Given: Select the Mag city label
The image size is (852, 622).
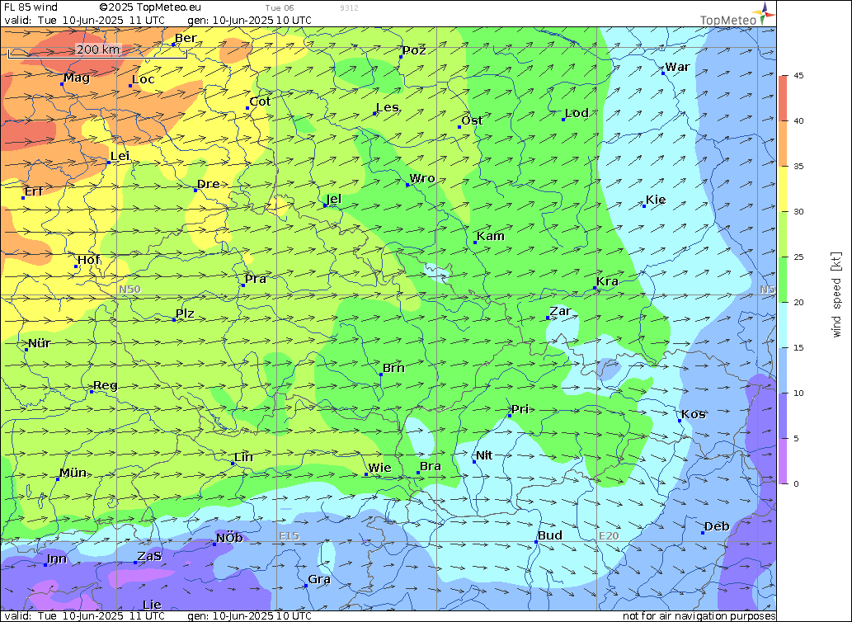Looking at the screenshot, I should pyautogui.click(x=77, y=78).
